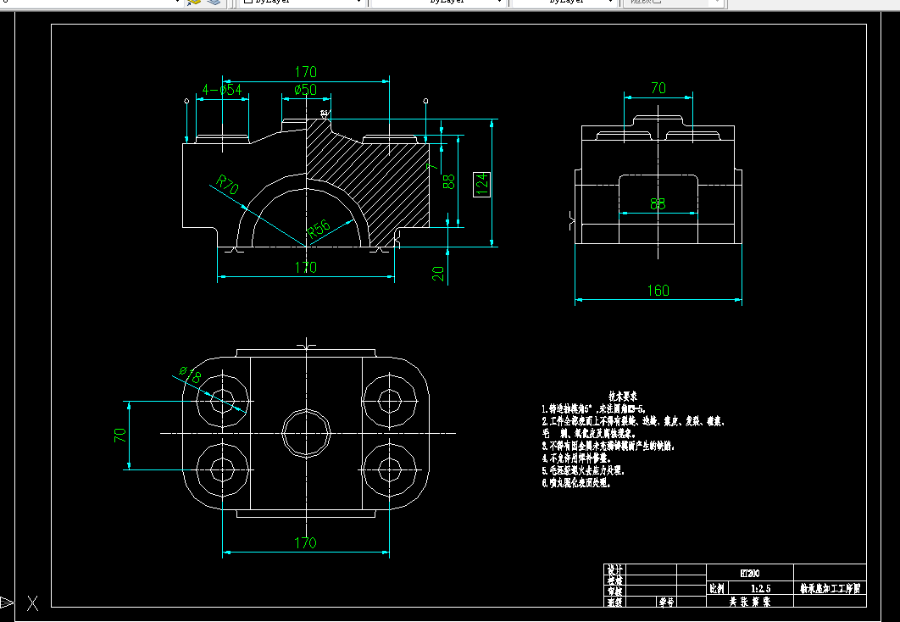Select the 1:2.5 scale value

(760, 589)
